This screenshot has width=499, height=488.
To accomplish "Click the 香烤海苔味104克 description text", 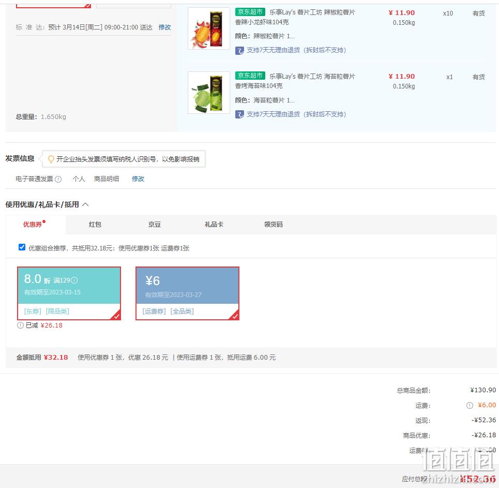I will click(x=259, y=86).
